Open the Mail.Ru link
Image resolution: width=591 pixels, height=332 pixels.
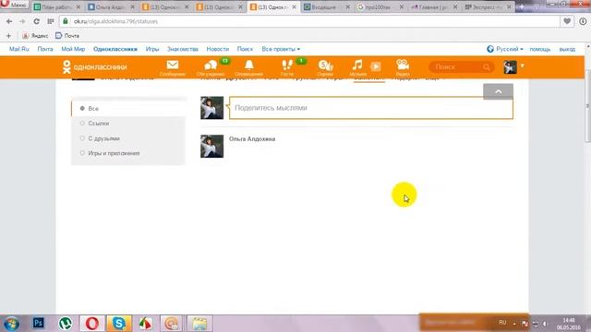(x=19, y=49)
